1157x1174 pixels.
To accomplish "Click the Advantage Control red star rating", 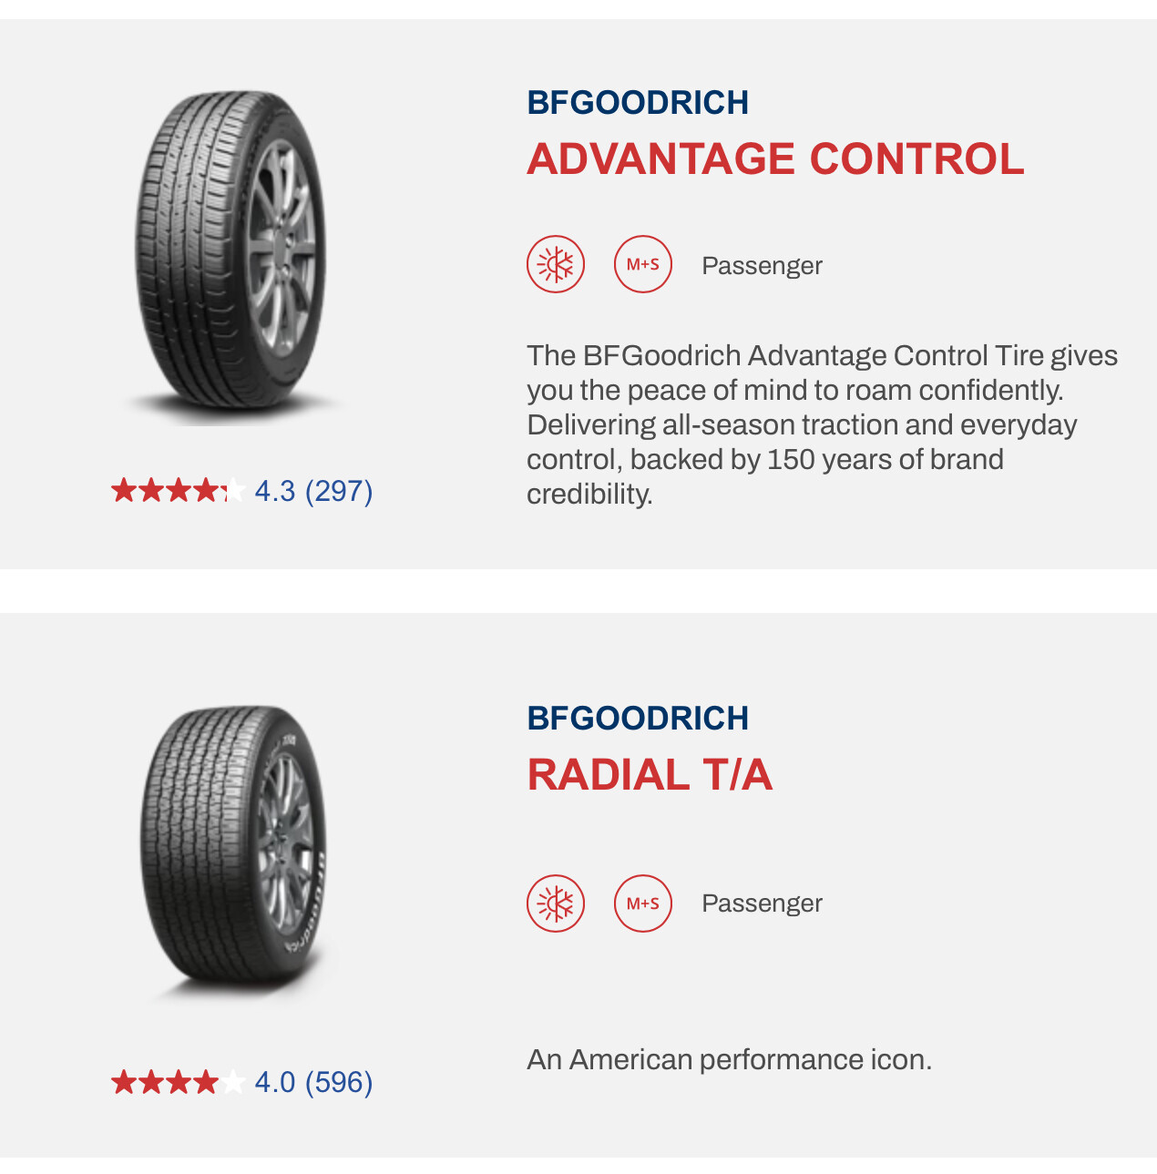I will 178,491.
